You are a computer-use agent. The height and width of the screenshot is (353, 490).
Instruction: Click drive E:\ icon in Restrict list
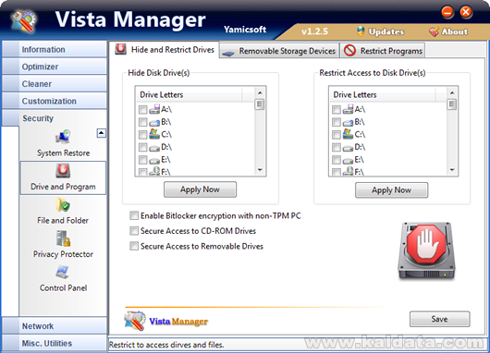pos(348,161)
